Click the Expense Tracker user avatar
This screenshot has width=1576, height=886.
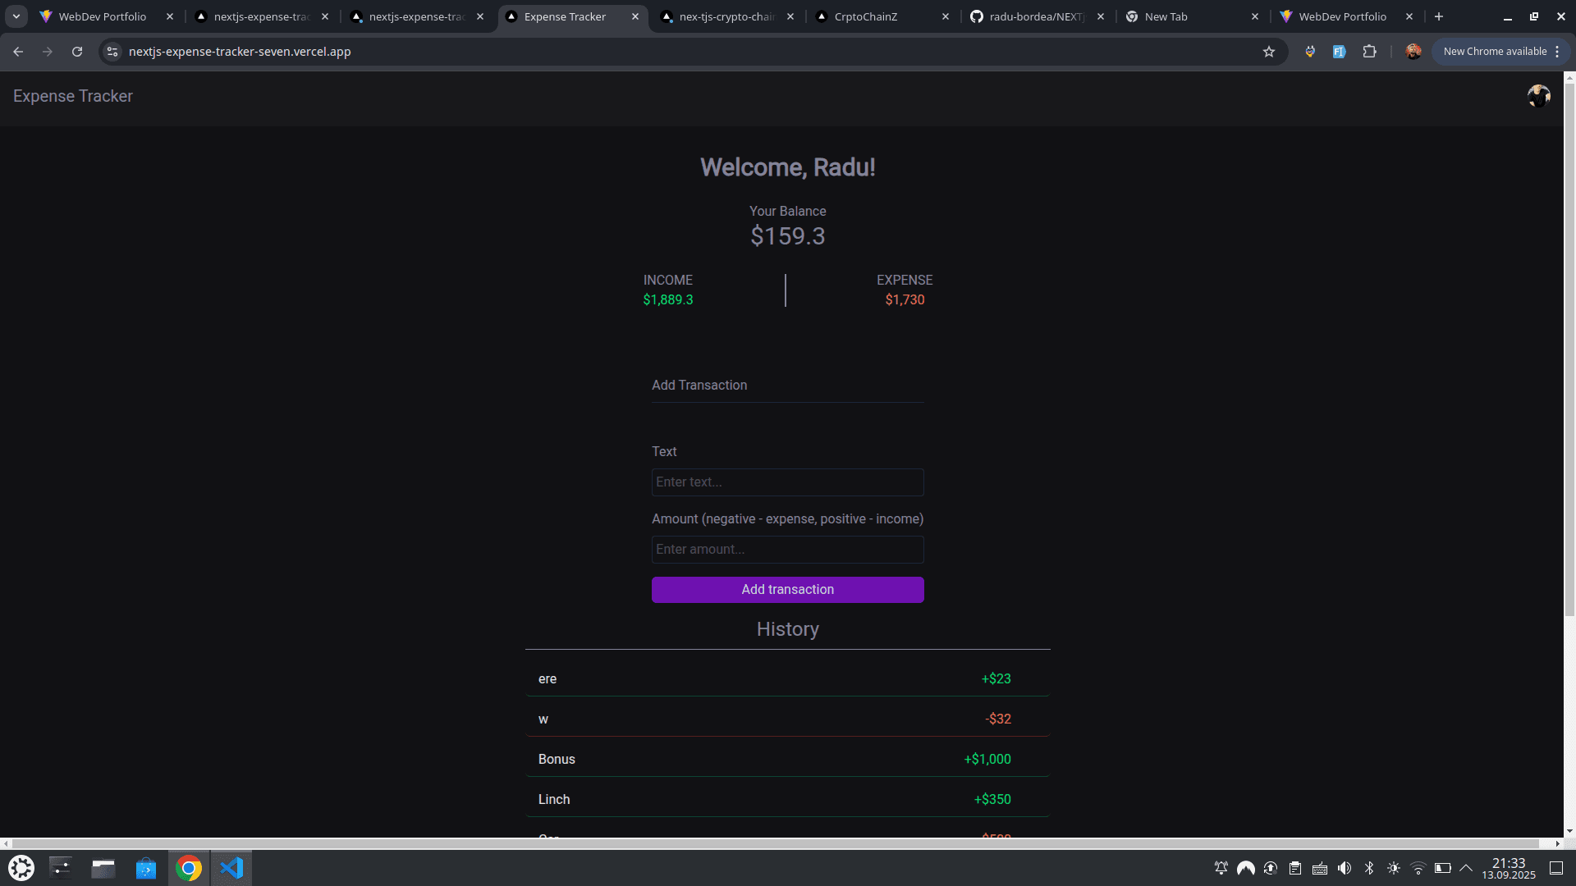(x=1538, y=96)
